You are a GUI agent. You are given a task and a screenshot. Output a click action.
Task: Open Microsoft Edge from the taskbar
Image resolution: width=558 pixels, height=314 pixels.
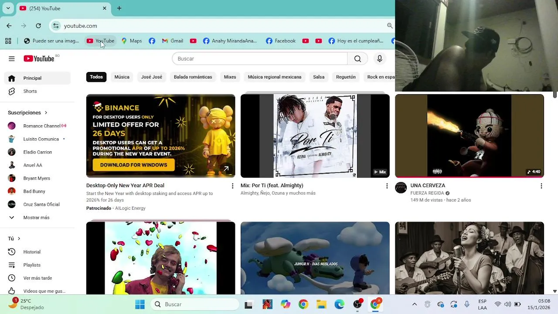click(339, 304)
